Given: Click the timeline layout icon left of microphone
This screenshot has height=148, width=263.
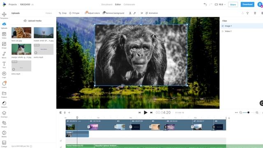Looking at the screenshot, I should (x=60, y=113).
